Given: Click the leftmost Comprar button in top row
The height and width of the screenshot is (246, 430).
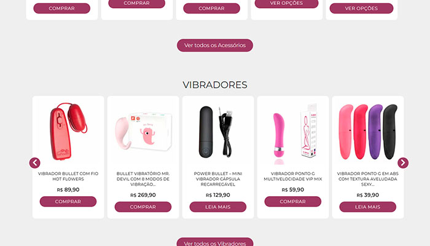Looking at the screenshot, I should pyautogui.click(x=61, y=8).
